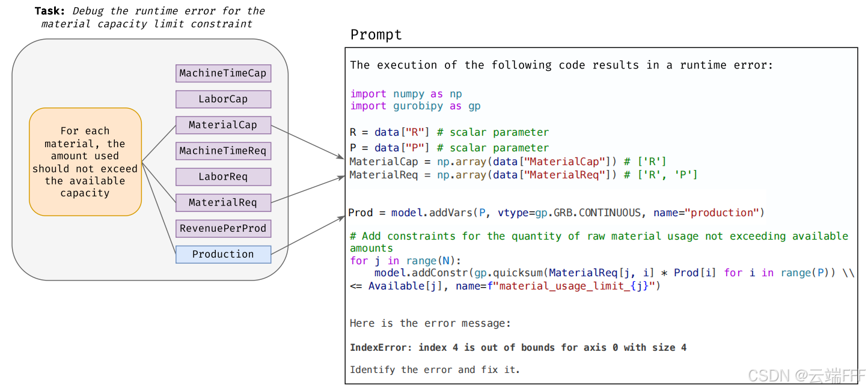
Task: Click 'Identify the error and fix it' text
Action: pos(435,369)
